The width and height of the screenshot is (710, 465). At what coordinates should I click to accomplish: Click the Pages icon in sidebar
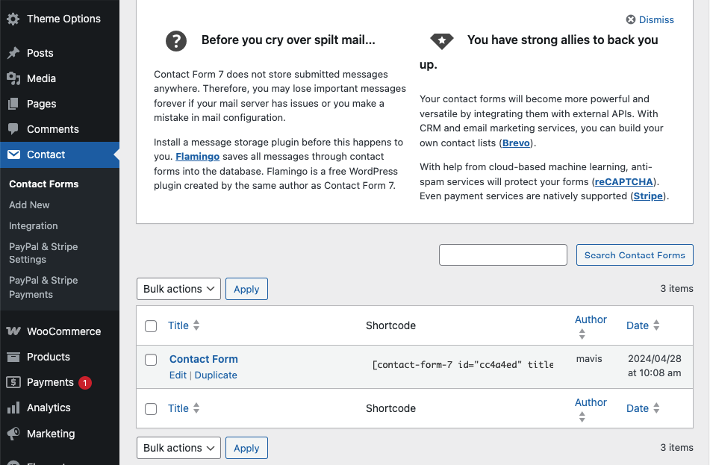coord(13,104)
